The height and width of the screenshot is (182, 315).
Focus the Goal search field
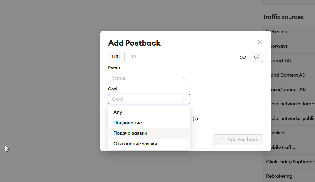click(149, 99)
